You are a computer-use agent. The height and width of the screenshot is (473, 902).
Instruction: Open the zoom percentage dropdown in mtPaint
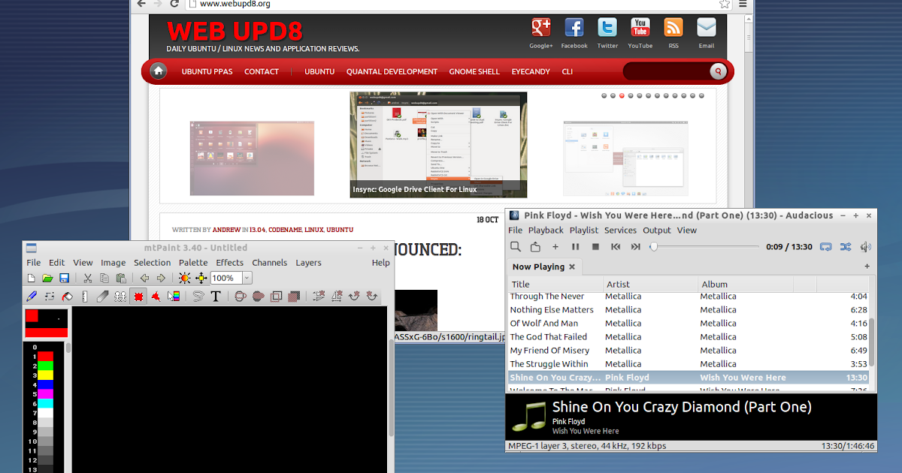coord(246,278)
